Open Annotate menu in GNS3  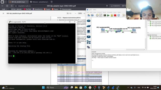coord(110,12)
